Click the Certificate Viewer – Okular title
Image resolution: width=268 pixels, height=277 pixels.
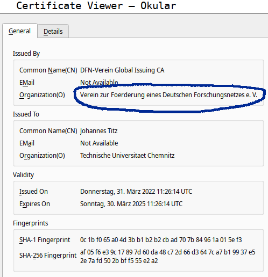coord(96,6)
